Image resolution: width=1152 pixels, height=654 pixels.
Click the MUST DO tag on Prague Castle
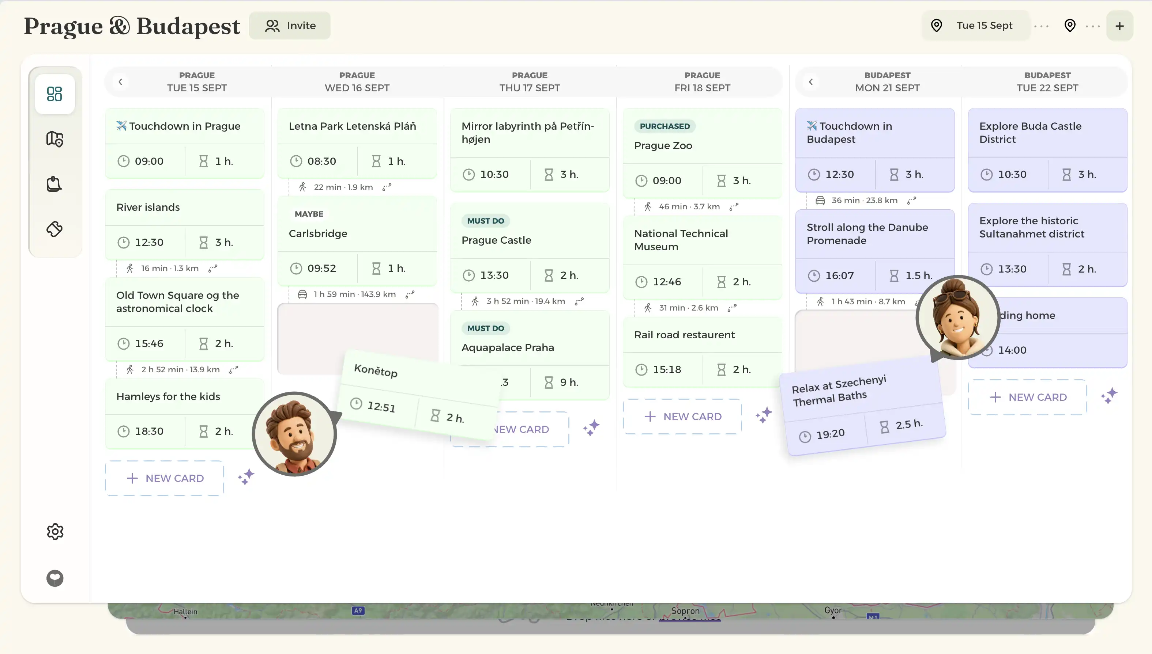(485, 221)
